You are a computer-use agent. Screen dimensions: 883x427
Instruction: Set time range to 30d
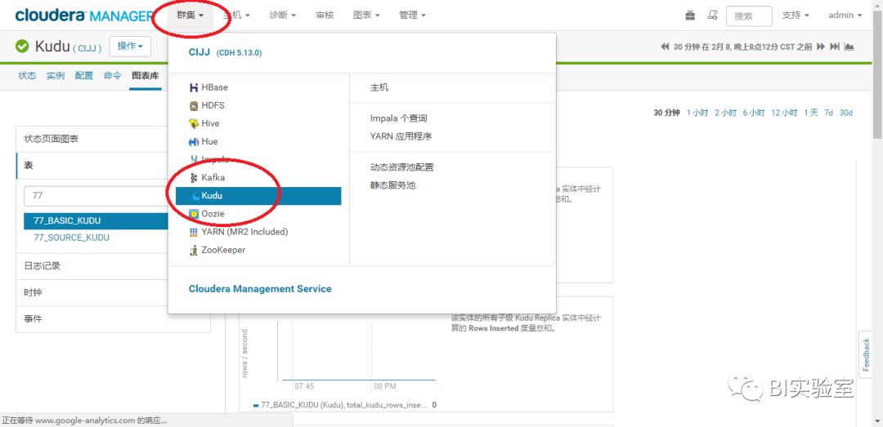click(x=846, y=113)
